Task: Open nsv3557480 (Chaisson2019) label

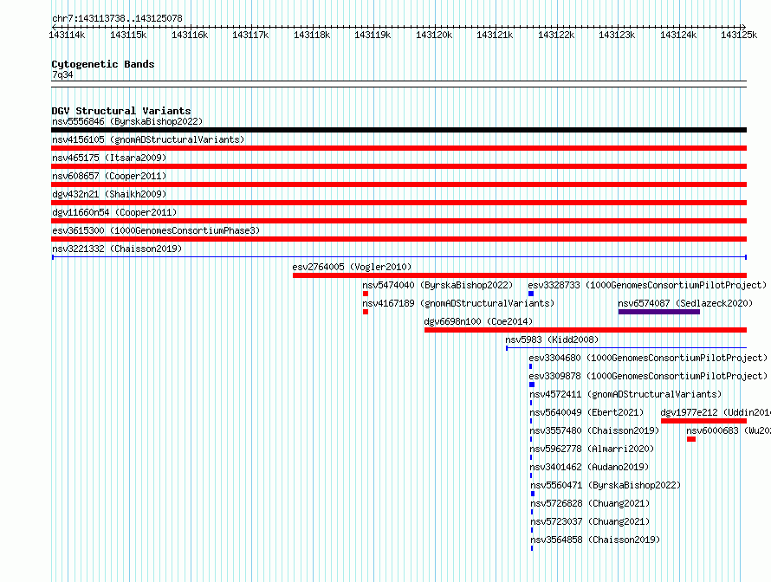Action: pyautogui.click(x=594, y=430)
